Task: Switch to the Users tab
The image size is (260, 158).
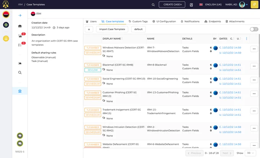Action: coord(91,21)
